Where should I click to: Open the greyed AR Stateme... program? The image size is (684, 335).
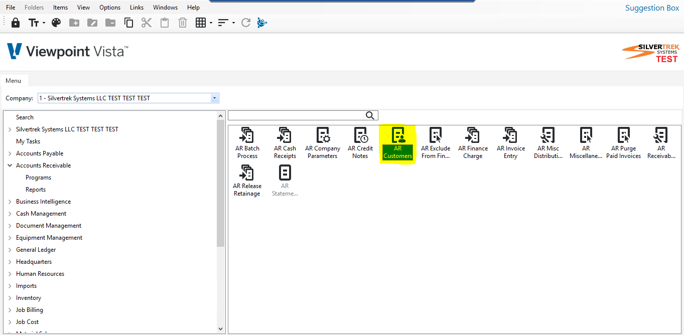(x=285, y=181)
